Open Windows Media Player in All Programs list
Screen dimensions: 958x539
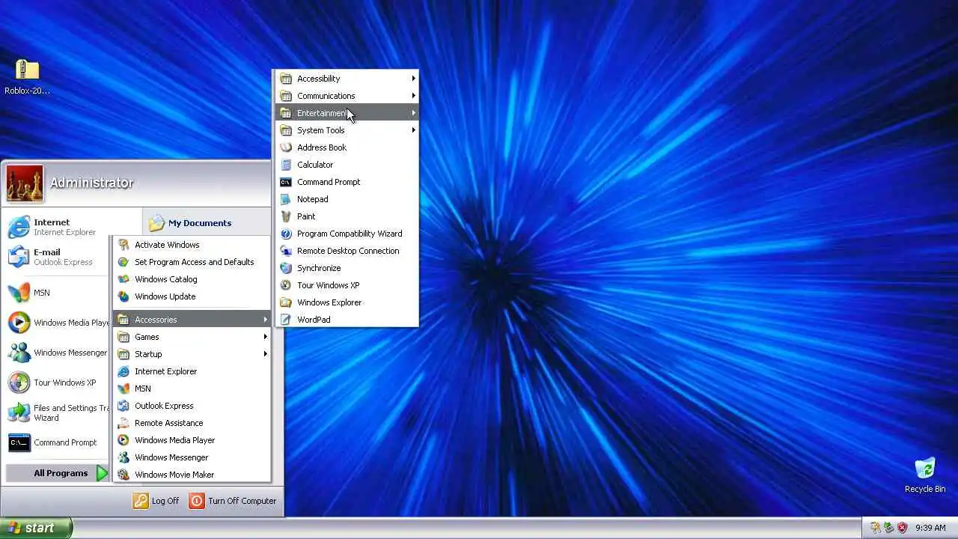[x=192, y=440]
